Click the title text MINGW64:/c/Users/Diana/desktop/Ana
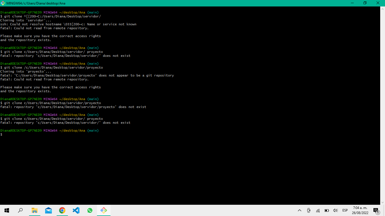This screenshot has width=385, height=216. (36, 3)
